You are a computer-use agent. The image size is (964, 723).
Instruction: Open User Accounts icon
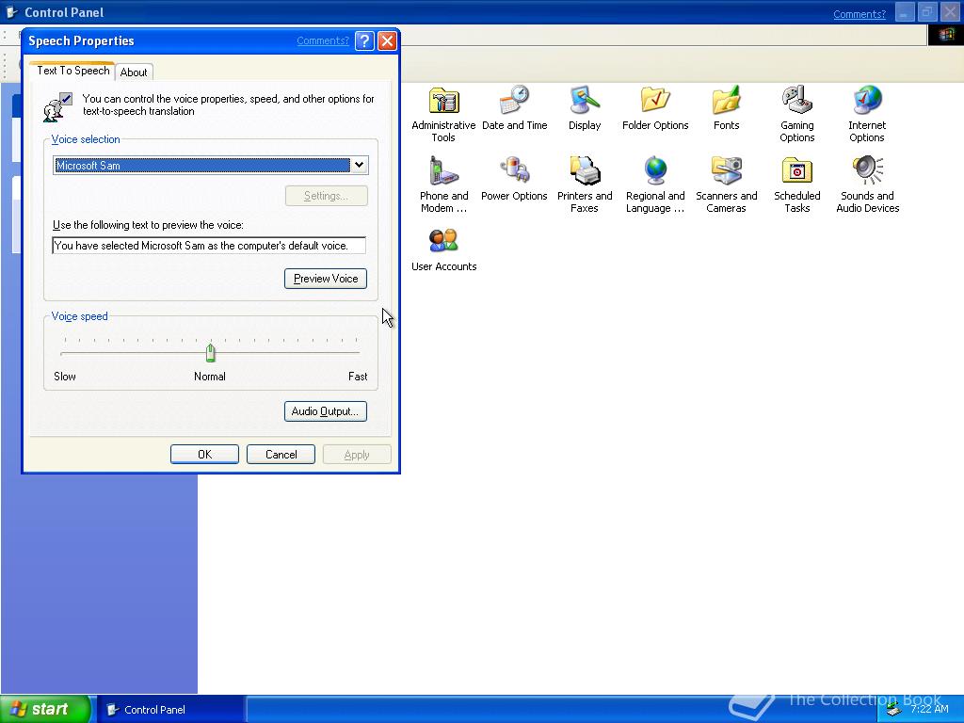coord(443,249)
